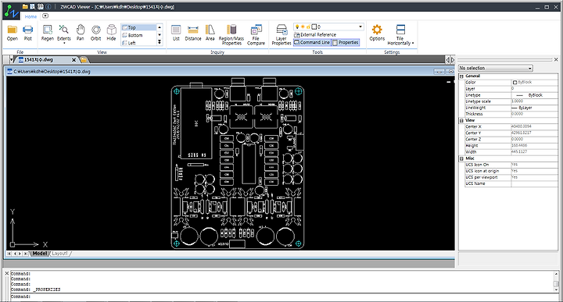Click the Distance measurement tool

tap(193, 33)
